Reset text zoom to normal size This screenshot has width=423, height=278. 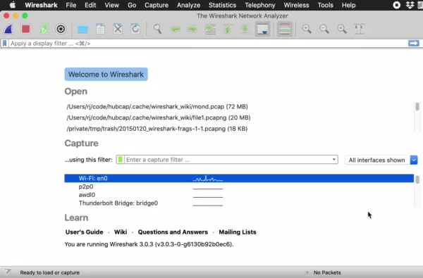pyautogui.click(x=342, y=29)
